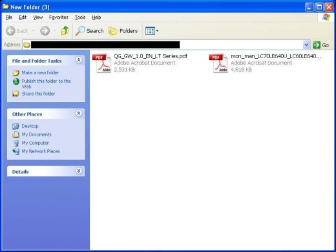Click the 2,531 KB size text
Viewport: 336px width, 252px height.
[x=125, y=70]
